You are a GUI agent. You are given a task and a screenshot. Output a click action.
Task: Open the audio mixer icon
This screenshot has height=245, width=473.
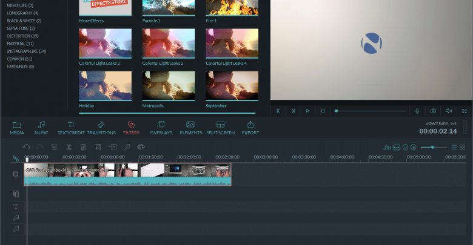387,147
